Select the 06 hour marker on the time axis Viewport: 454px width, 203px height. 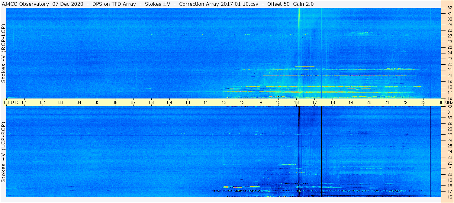115,102
